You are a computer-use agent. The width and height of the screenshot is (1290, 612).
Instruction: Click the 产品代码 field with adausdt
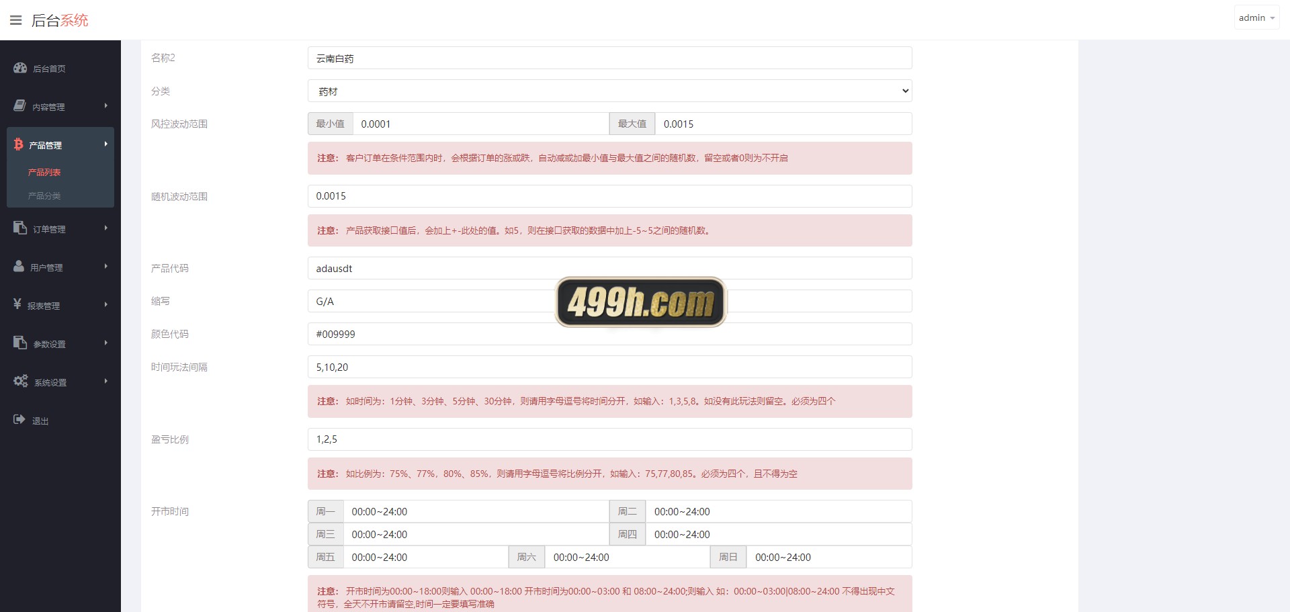click(x=609, y=268)
